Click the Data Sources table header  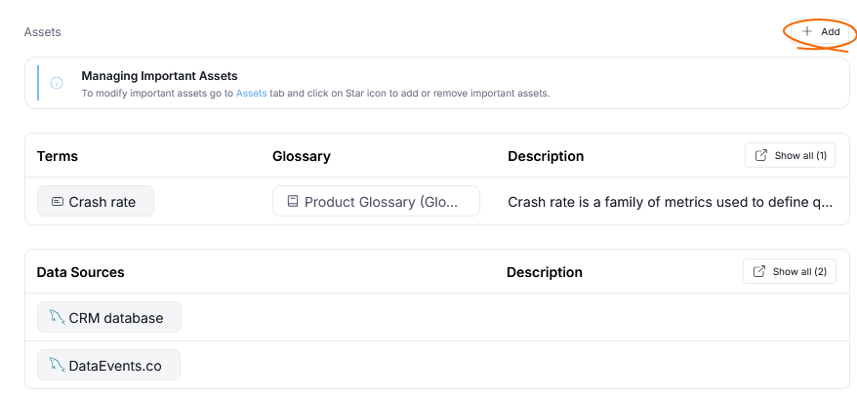coord(81,272)
